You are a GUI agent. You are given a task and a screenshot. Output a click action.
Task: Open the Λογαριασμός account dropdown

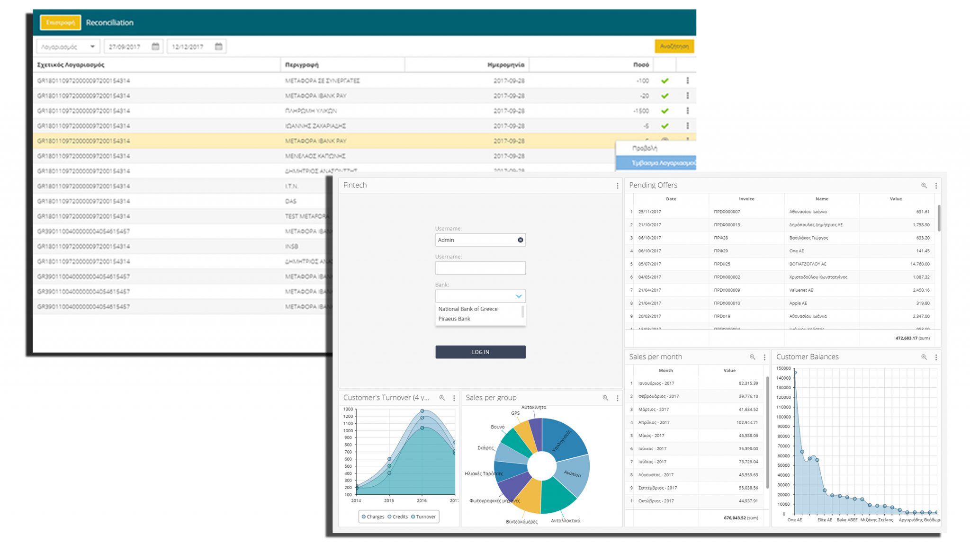coord(68,46)
